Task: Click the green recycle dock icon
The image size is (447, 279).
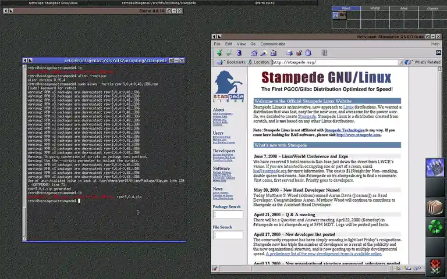Action: pyautogui.click(x=435, y=227)
